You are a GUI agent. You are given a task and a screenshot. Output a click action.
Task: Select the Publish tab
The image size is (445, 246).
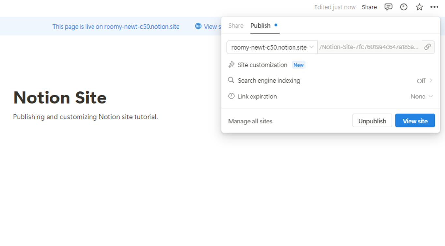[x=261, y=26]
